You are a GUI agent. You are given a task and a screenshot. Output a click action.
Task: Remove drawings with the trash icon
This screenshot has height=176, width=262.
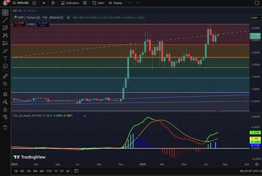(x=5, y=127)
